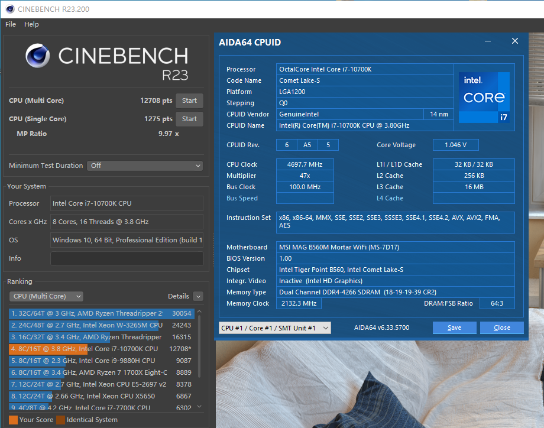Open the Help menu

click(31, 24)
